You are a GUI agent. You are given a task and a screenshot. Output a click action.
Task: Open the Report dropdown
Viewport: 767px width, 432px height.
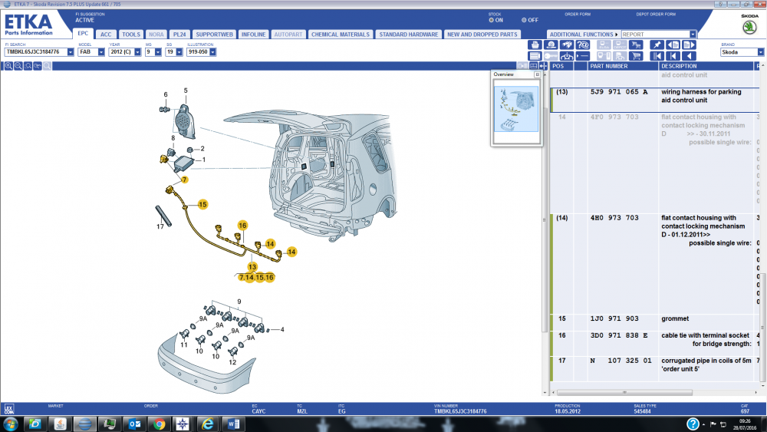coord(693,35)
